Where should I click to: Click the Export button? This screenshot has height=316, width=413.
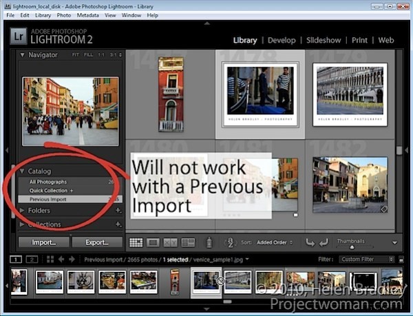tap(97, 242)
